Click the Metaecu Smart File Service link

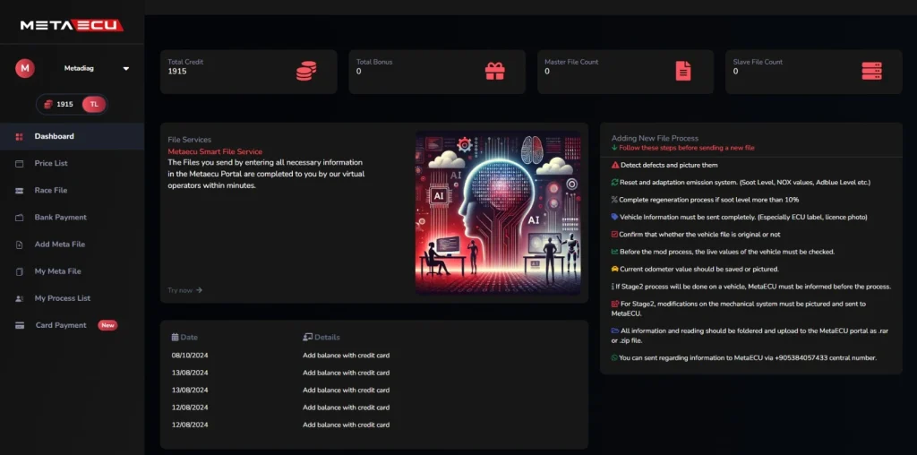215,152
